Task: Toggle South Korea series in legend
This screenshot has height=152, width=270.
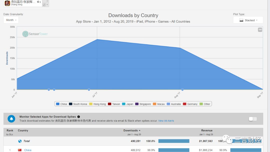Action: pyautogui.click(x=78, y=104)
